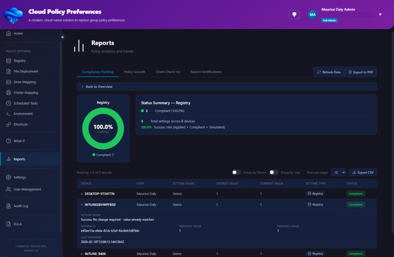Screen dimensions: 394x257
Task: Collapse the INTUNESBVWPFBS0 device row
Action: [x=82, y=205]
